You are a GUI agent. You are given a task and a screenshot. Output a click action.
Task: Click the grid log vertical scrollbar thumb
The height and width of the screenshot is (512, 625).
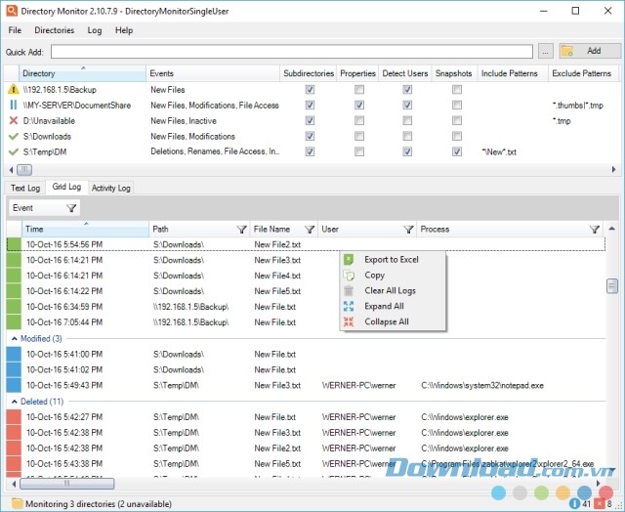point(612,285)
